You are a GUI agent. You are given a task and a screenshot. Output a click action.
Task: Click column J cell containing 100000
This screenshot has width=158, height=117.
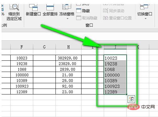tap(115, 75)
